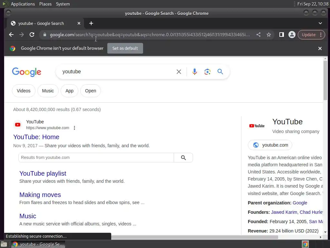Image resolution: width=330 pixels, height=248 pixels.
Task: Search by image with Google Lens icon
Action: pos(207,72)
